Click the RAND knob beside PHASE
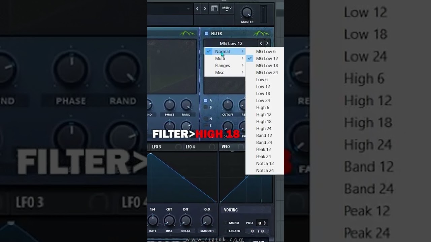The image size is (431, 242). click(x=186, y=105)
